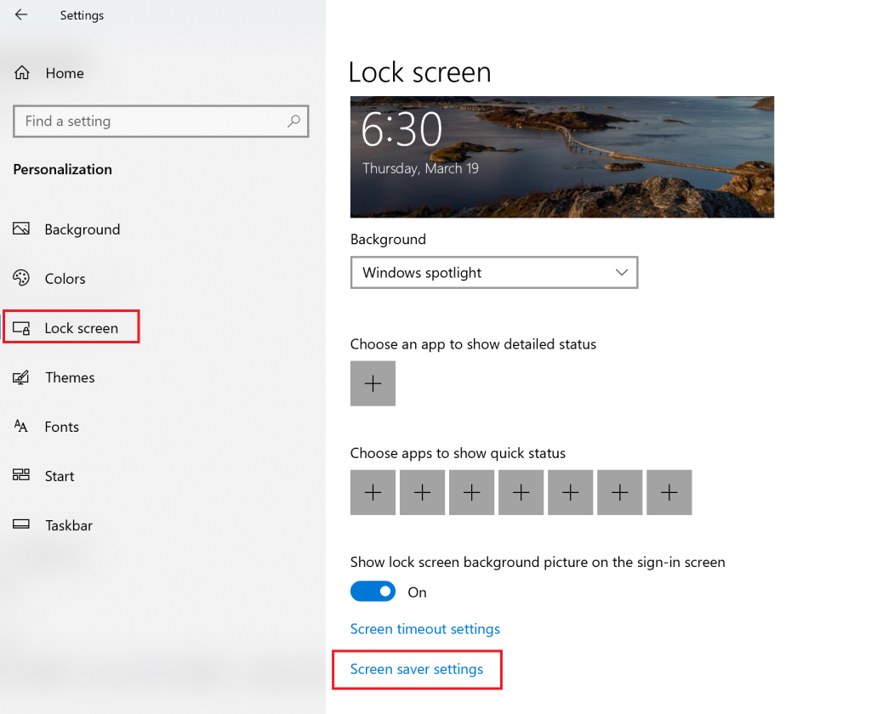Image resolution: width=871 pixels, height=714 pixels.
Task: Select the Background section
Action: (83, 229)
